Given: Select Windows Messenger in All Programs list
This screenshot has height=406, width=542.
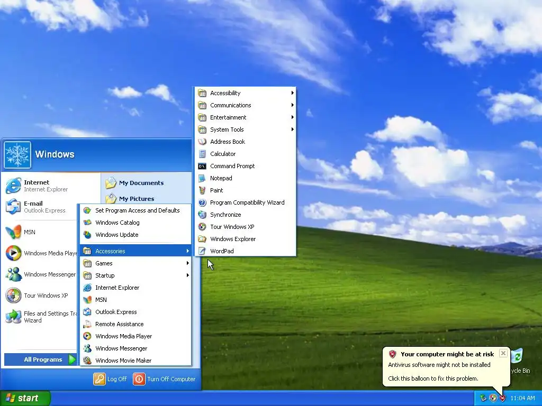Looking at the screenshot, I should click(136, 348).
